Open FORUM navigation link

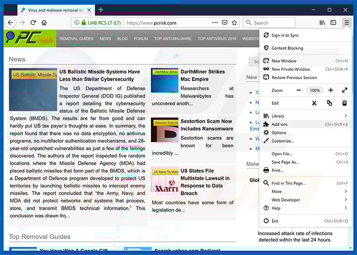(141, 38)
